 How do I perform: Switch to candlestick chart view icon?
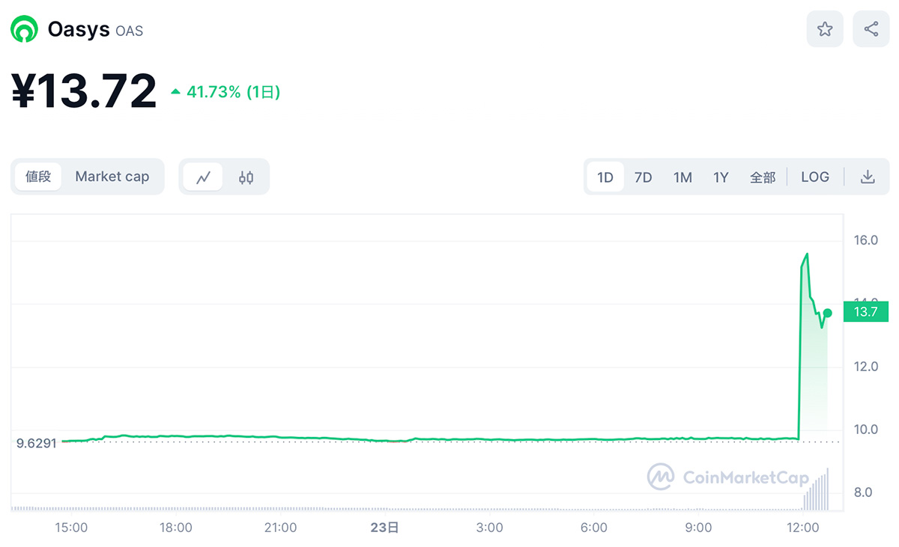[246, 177]
